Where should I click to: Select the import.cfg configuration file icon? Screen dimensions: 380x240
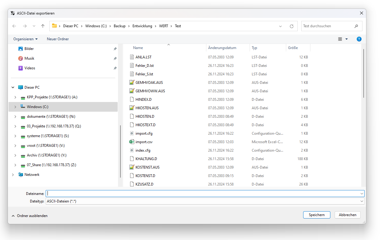(132, 133)
